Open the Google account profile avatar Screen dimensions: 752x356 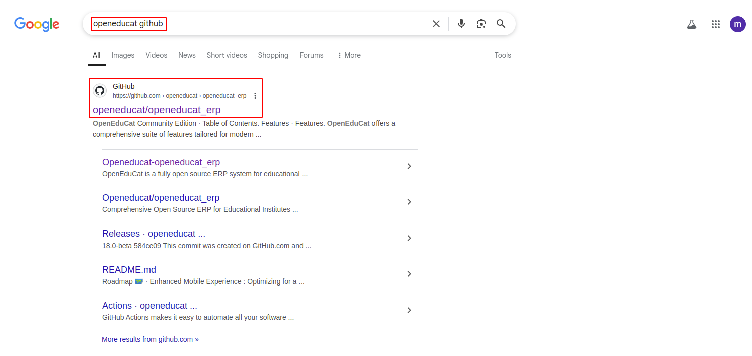[x=737, y=24]
